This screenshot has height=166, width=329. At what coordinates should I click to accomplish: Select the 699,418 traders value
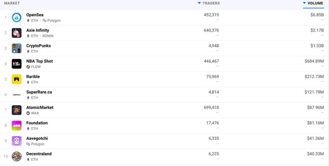click(211, 108)
